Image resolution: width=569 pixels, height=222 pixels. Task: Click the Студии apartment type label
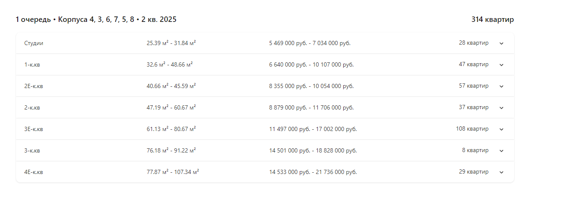point(34,43)
